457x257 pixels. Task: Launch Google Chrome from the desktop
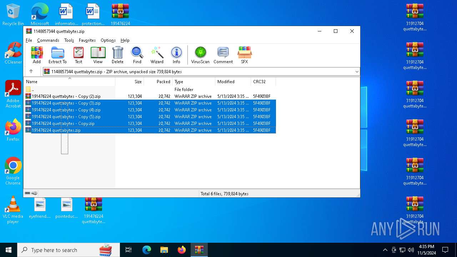coord(13,171)
